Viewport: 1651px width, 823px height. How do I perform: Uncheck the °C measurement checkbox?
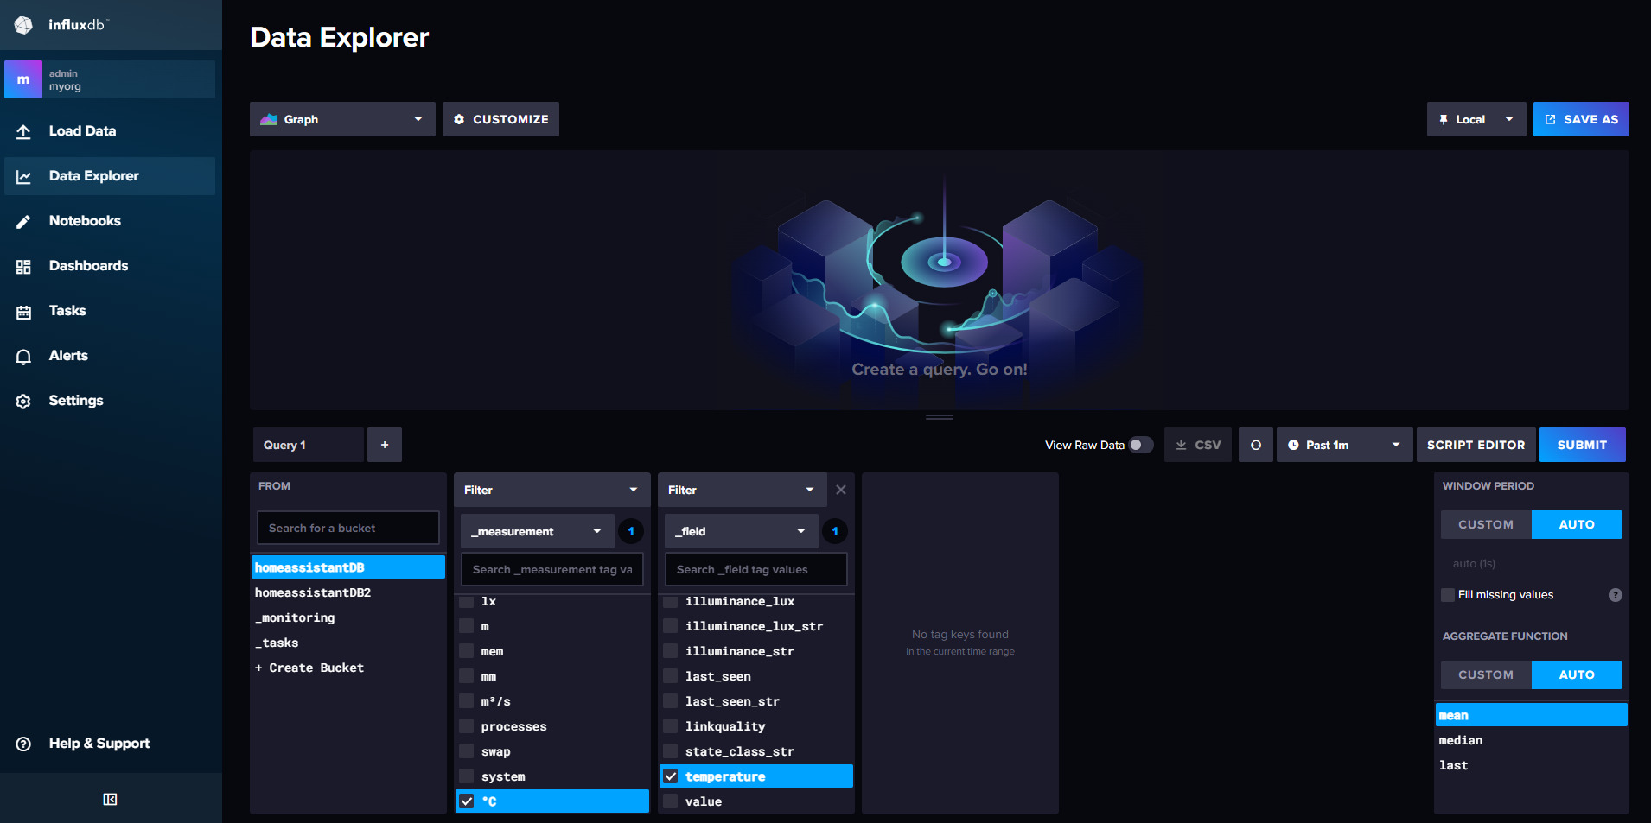[x=467, y=801]
